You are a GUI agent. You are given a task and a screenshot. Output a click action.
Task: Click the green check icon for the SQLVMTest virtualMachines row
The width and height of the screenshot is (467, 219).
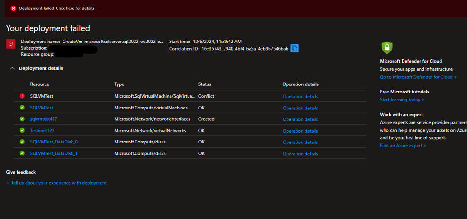click(22, 108)
